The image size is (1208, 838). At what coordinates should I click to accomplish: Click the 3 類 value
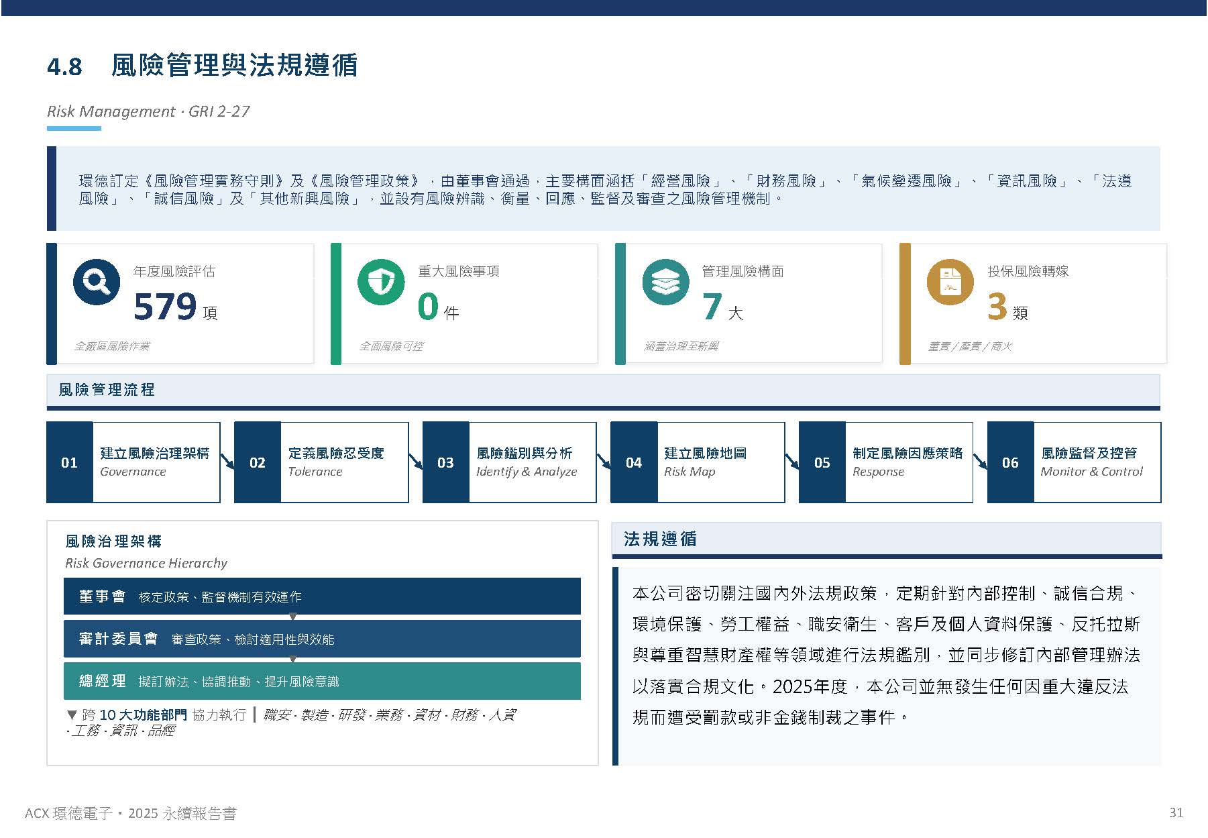pyautogui.click(x=1007, y=307)
